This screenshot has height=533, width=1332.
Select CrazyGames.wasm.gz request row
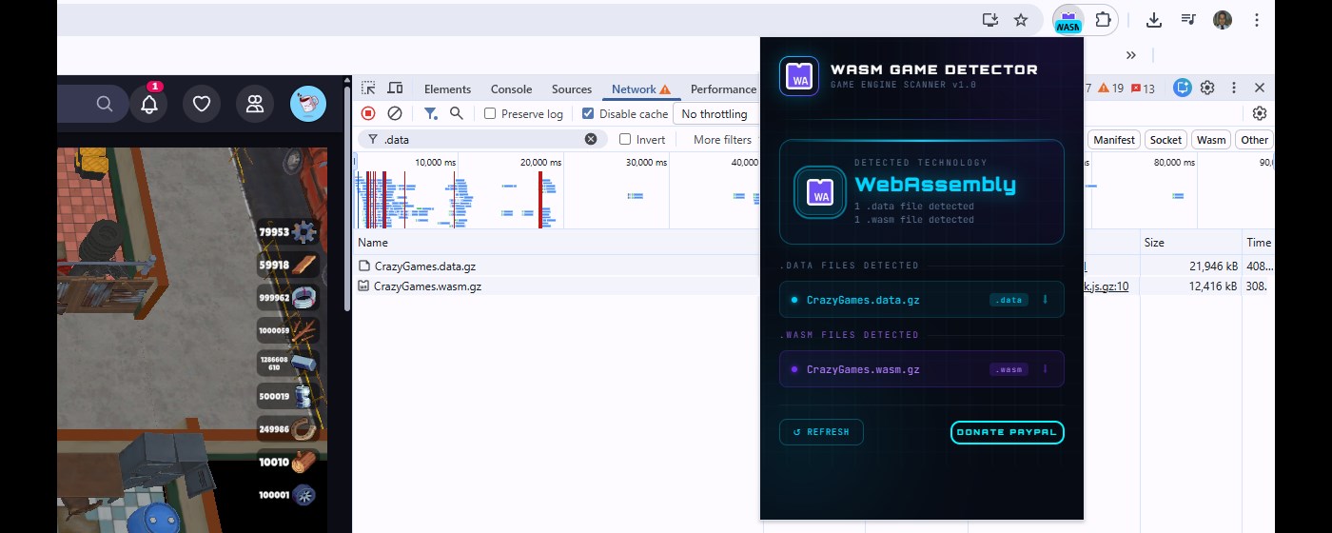coord(557,286)
